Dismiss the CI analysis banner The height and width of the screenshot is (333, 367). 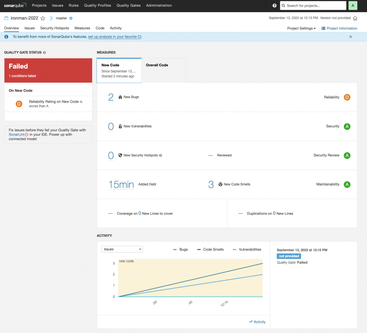(351, 37)
